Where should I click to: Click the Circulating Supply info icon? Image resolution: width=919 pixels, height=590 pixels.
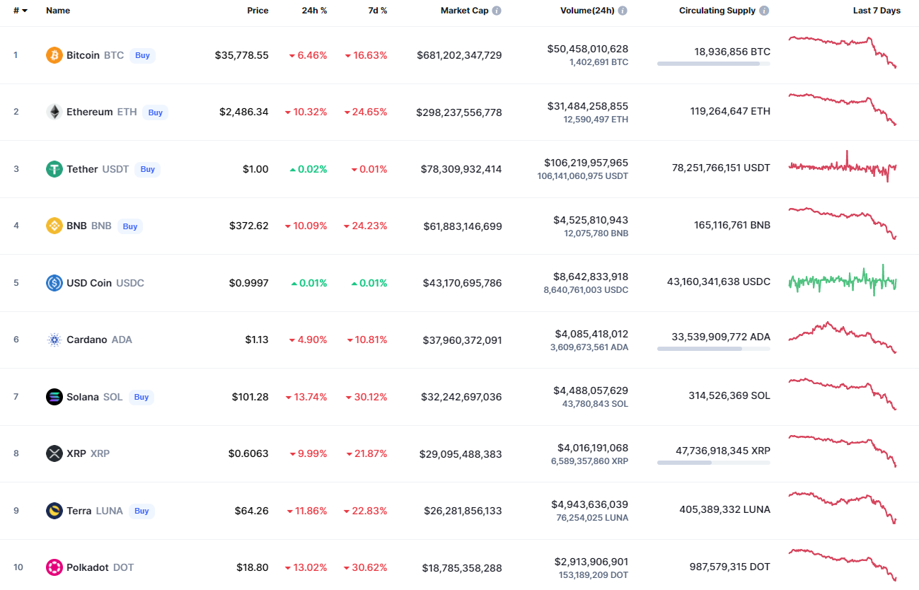click(x=765, y=11)
